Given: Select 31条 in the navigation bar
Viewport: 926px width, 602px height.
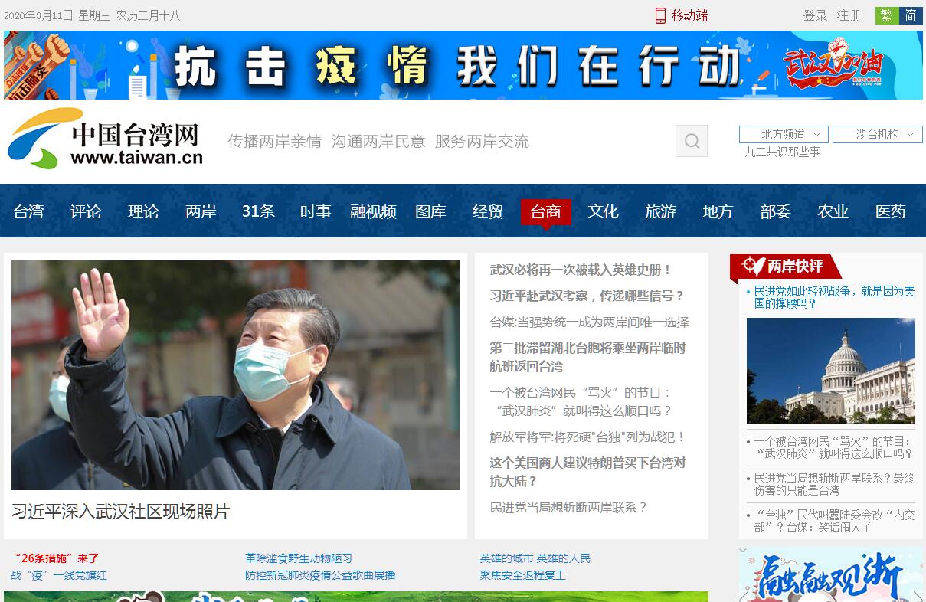Looking at the screenshot, I should point(258,211).
